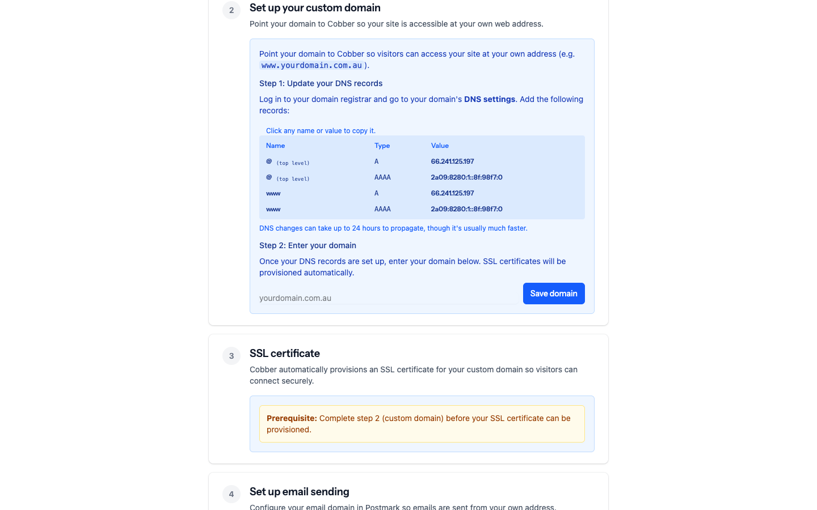The height and width of the screenshot is (510, 817).
Task: Copy the www name in the AAAA row
Action: (x=273, y=209)
